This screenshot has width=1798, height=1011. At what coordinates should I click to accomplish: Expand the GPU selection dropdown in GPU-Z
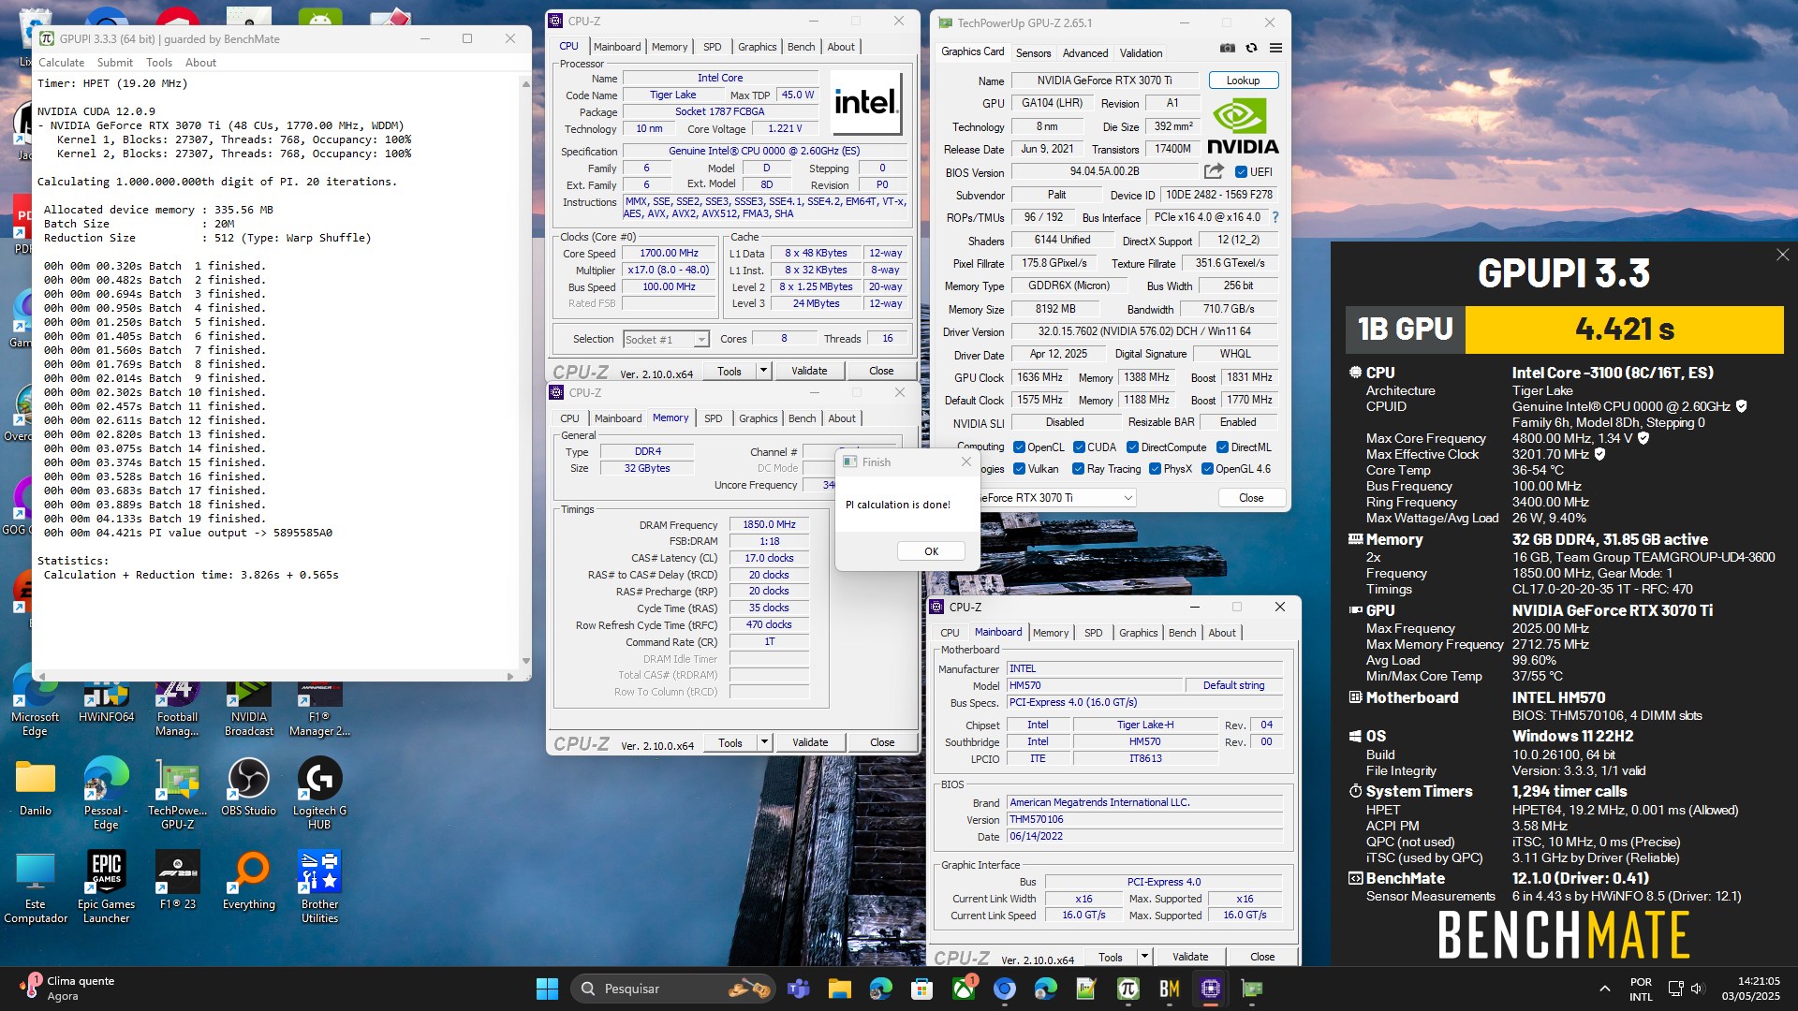pyautogui.click(x=1127, y=498)
